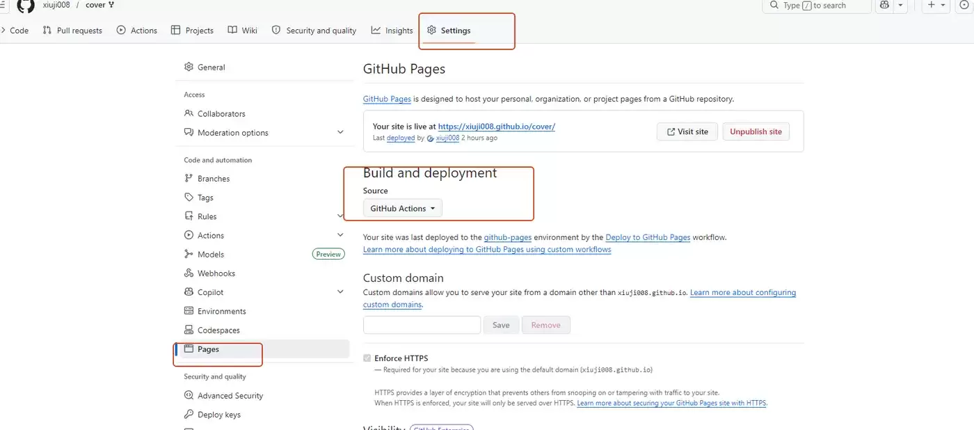The image size is (974, 430).
Task: Expand the Rules section chevron
Action: point(340,216)
